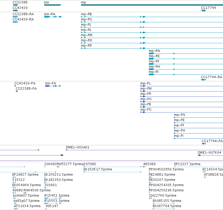Select protein CG32388-PA
Image resolution: width=223 pixels, height=210 pixels.
pyautogui.click(x=26, y=89)
